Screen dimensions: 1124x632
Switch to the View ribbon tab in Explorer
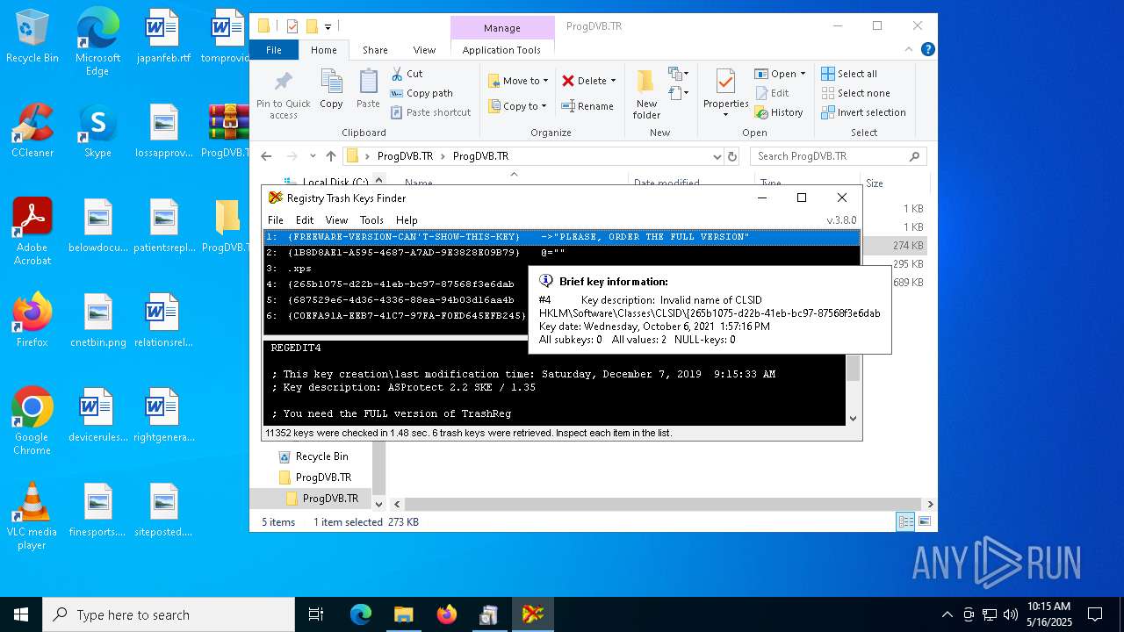click(424, 50)
